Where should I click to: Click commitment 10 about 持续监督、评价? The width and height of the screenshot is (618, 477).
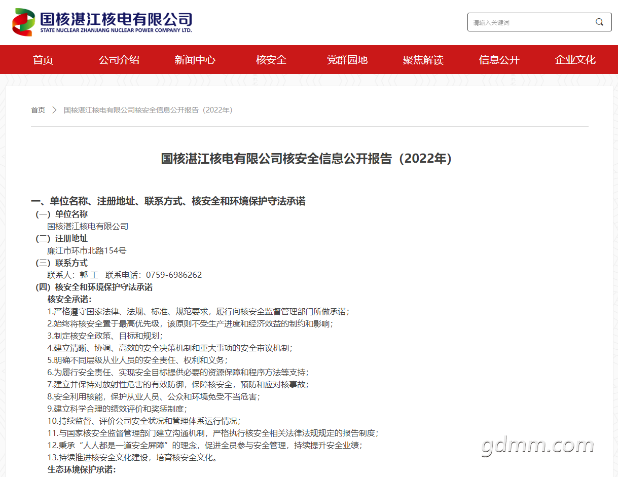point(144,421)
